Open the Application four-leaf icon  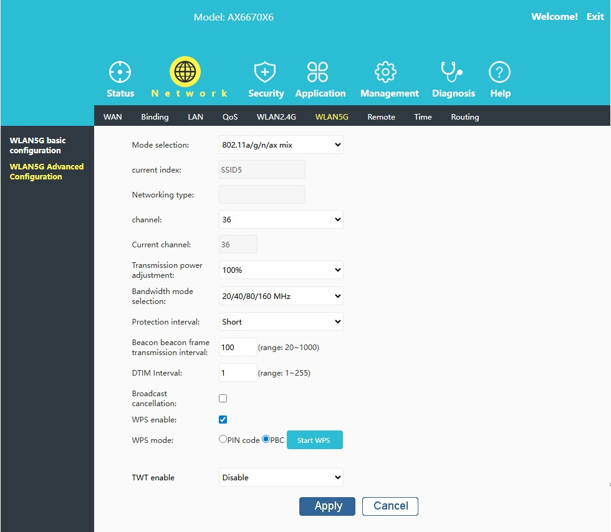point(318,72)
